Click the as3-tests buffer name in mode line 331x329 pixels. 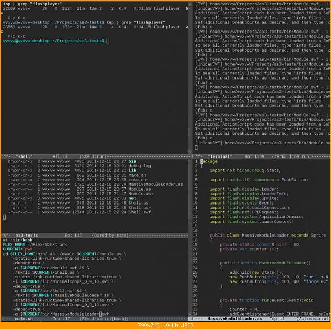point(26,236)
